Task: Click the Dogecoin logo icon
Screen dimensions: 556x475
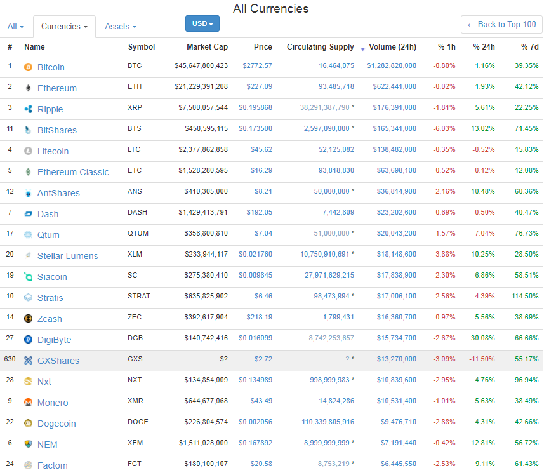Action: tap(29, 423)
